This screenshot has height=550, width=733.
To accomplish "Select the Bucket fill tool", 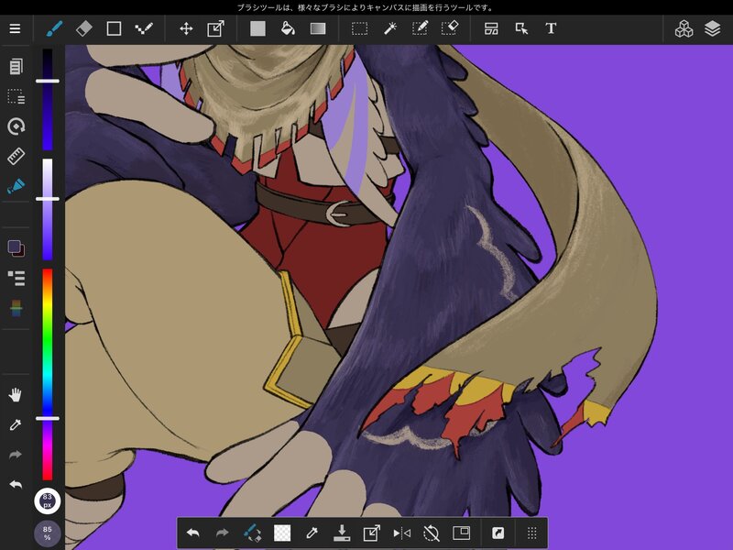I will pos(288,28).
